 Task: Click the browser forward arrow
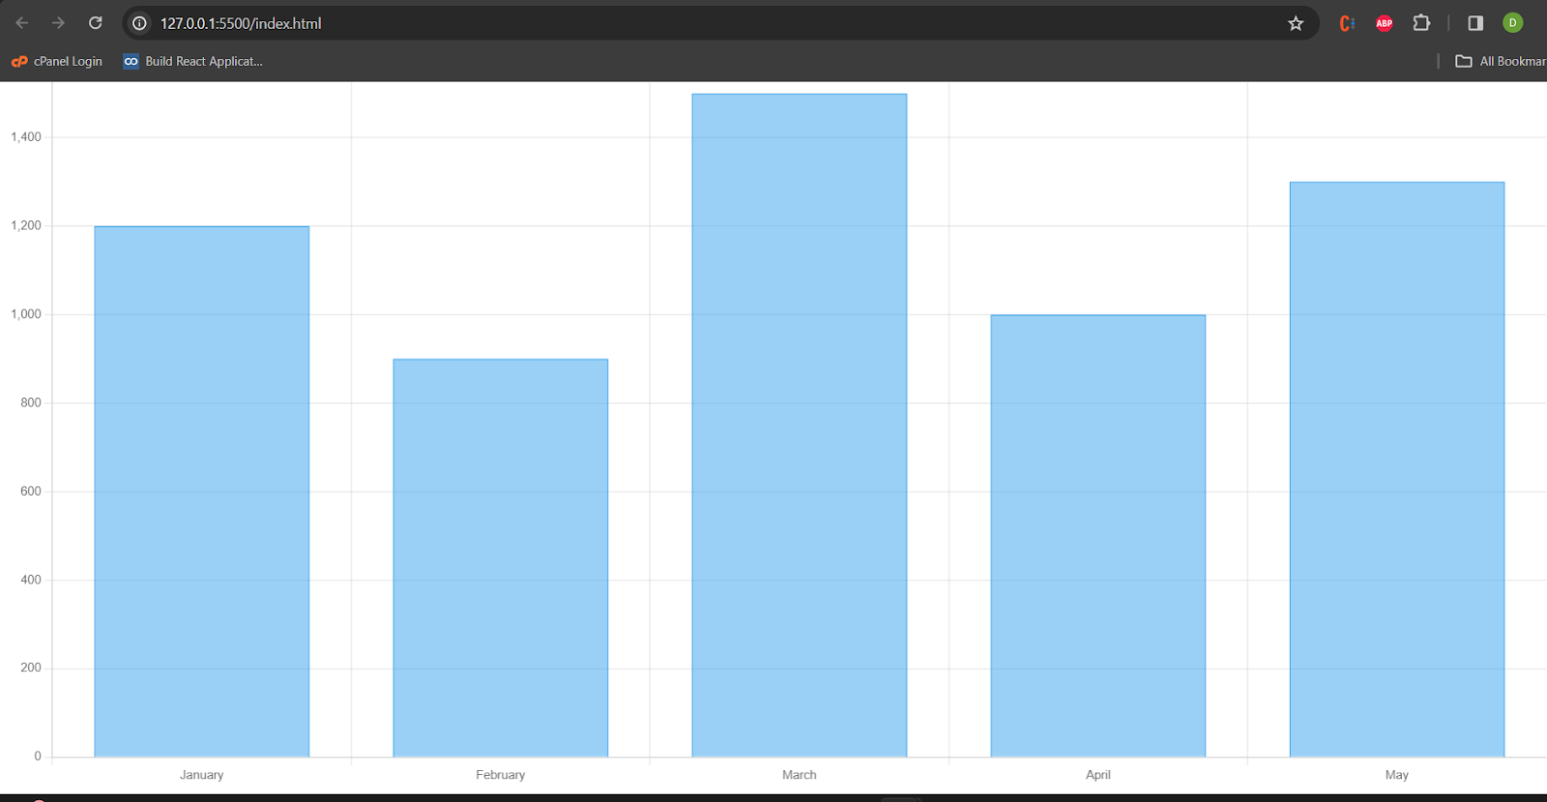(58, 23)
